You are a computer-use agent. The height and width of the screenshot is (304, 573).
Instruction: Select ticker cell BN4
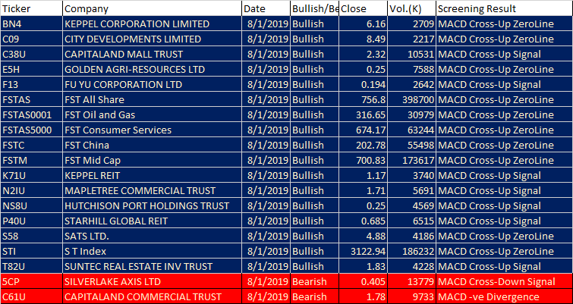point(31,24)
